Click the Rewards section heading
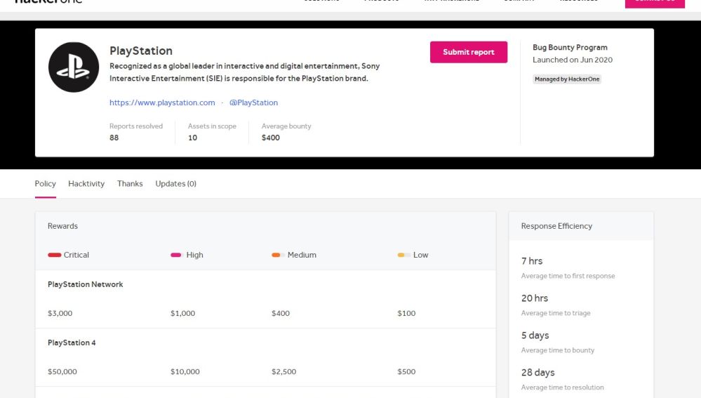This screenshot has width=701, height=398. (62, 226)
